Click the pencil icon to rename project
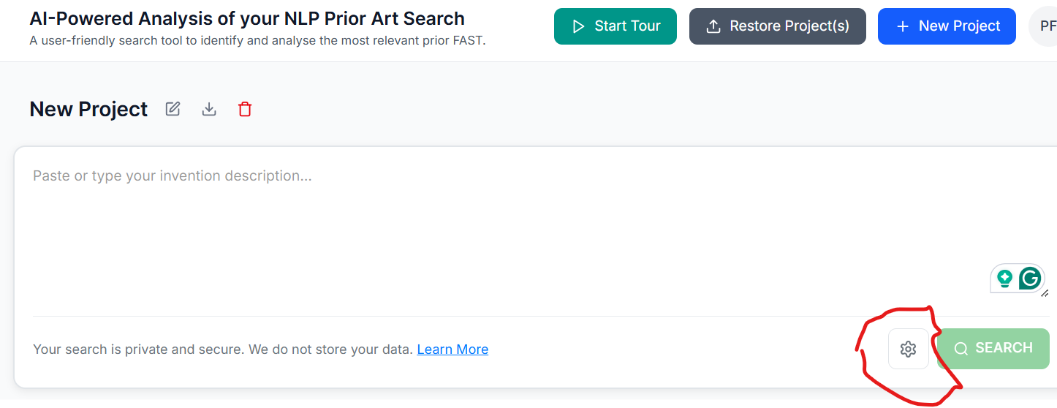The width and height of the screenshot is (1057, 408). (173, 109)
